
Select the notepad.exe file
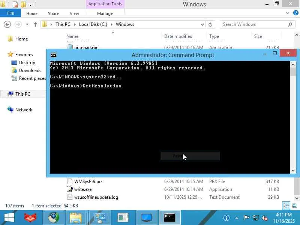pos(86,47)
